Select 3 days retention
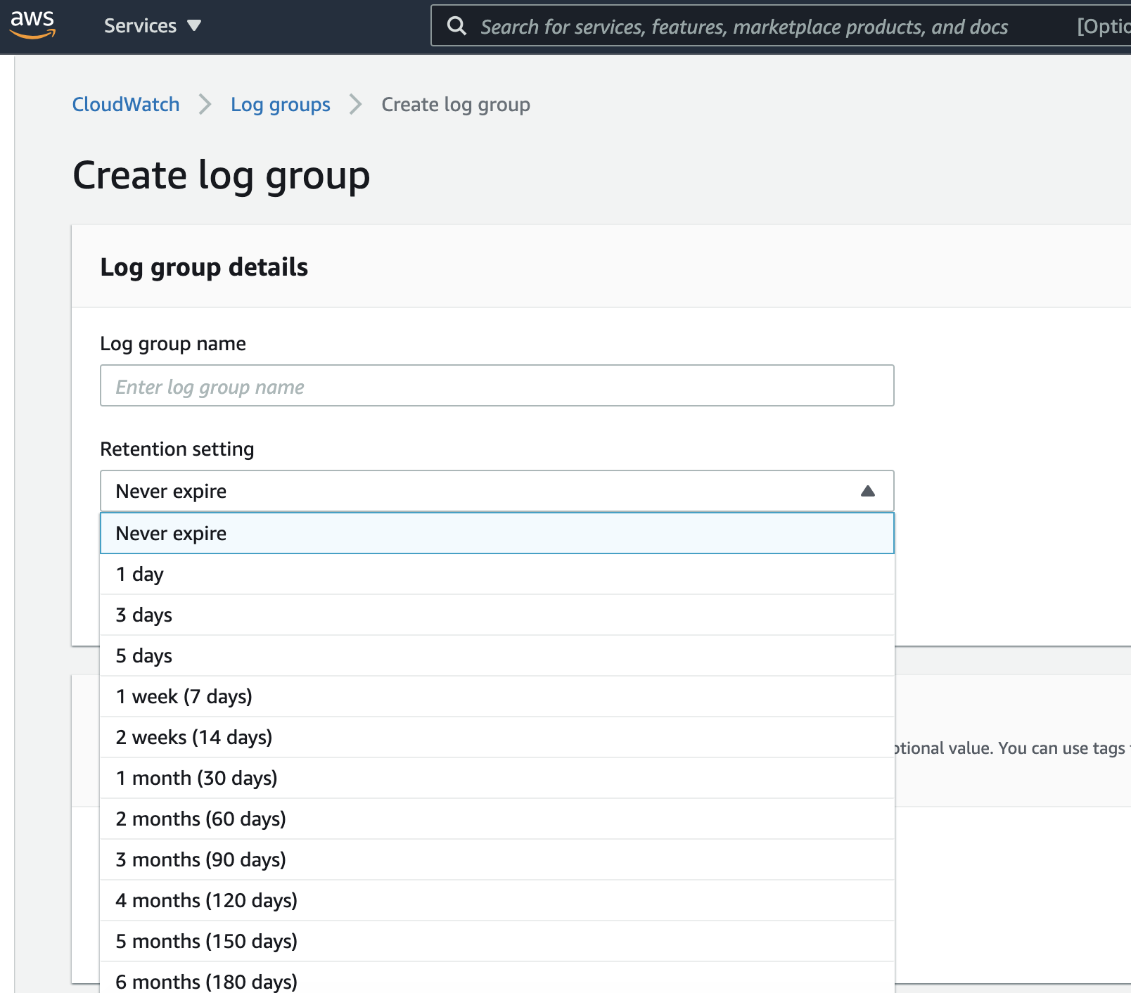The width and height of the screenshot is (1131, 993). (x=497, y=615)
